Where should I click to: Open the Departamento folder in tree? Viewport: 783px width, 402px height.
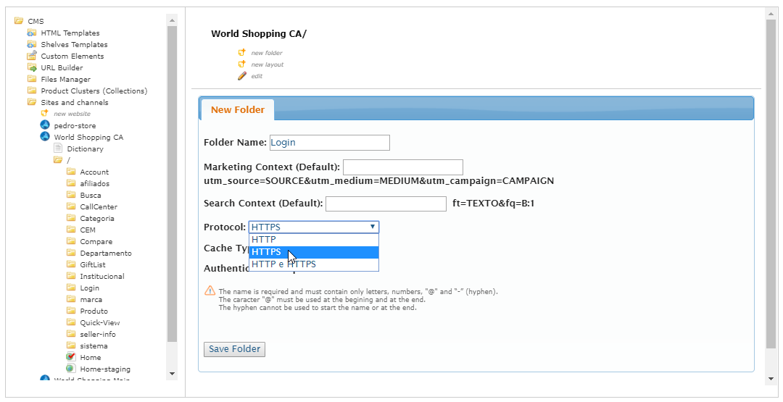[105, 253]
